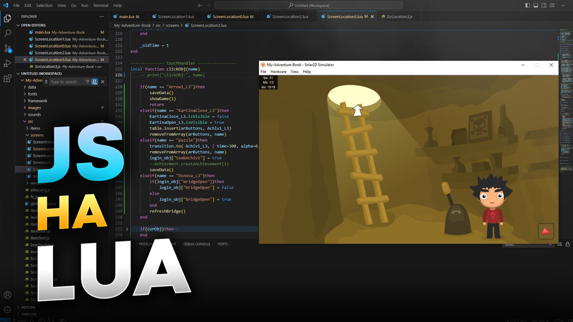Tap the red gem button in simulator
573x322 pixels.
click(x=546, y=231)
